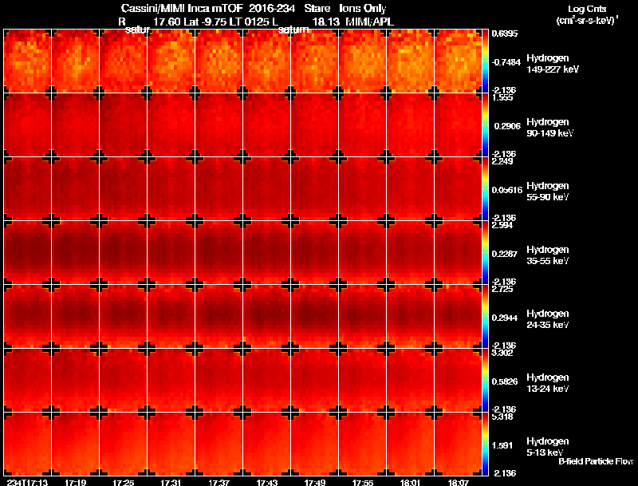Click the 17:55 time axis label

pyautogui.click(x=363, y=482)
